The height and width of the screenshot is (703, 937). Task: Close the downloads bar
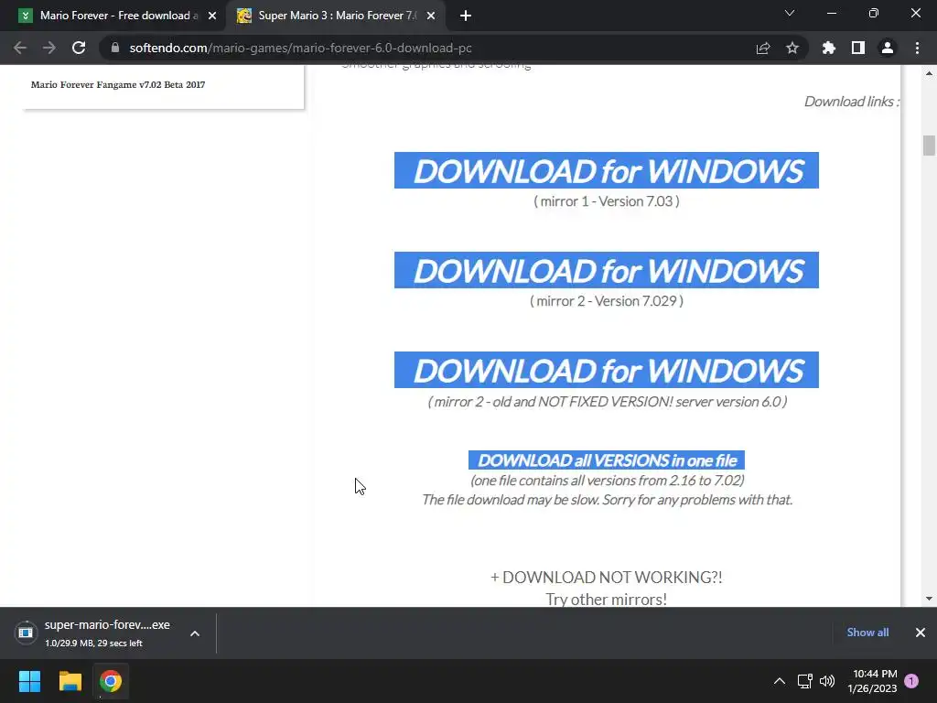pyautogui.click(x=921, y=633)
